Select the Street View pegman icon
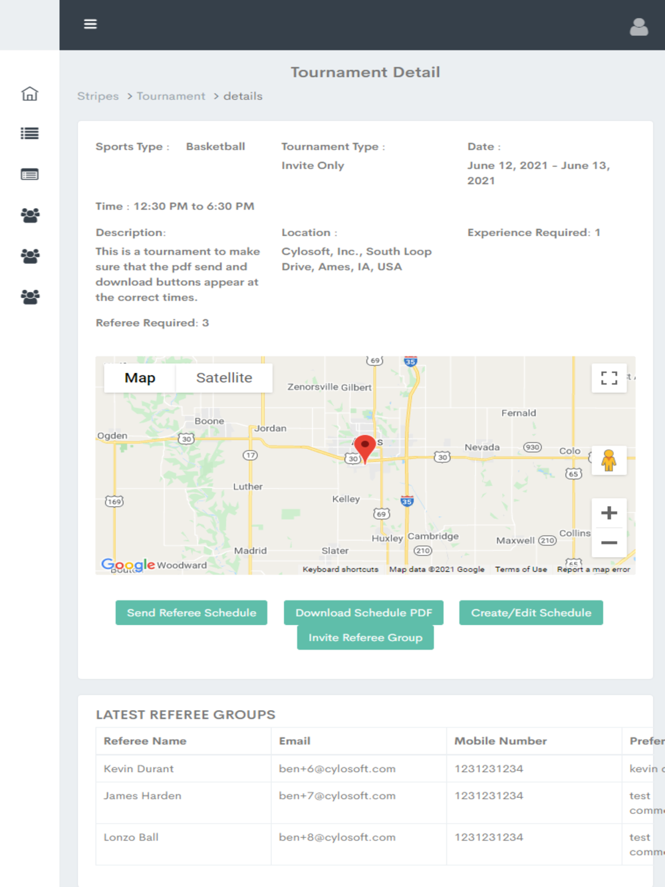Image resolution: width=665 pixels, height=887 pixels. 609,460
